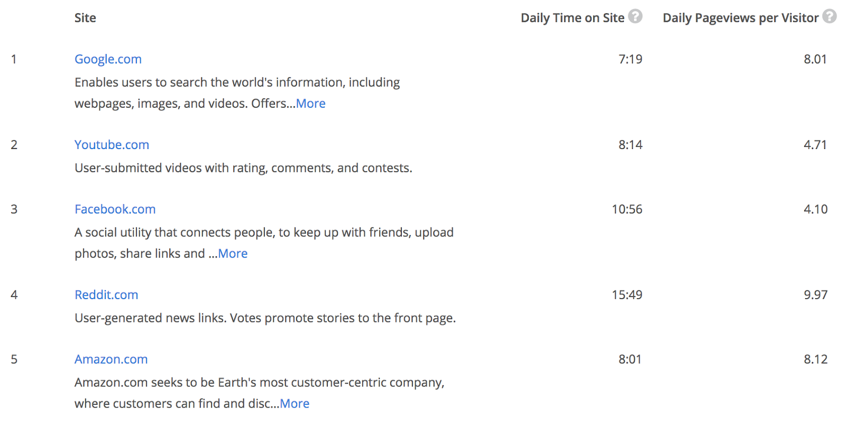The height and width of the screenshot is (426, 846).
Task: Expand Facebook description with More link
Action: (x=233, y=254)
